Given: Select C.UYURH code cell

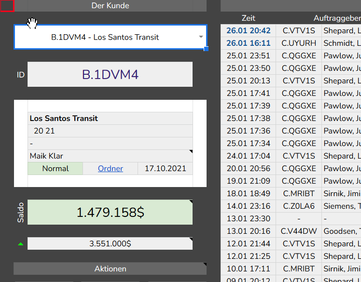Looking at the screenshot, I should pyautogui.click(x=299, y=43).
